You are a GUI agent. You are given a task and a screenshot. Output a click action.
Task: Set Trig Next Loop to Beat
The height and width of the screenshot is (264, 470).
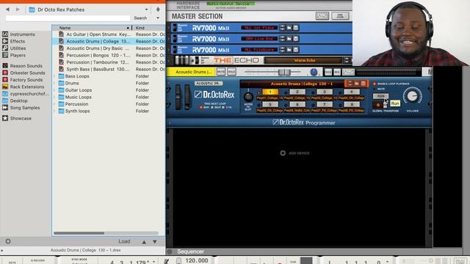pos(212,107)
